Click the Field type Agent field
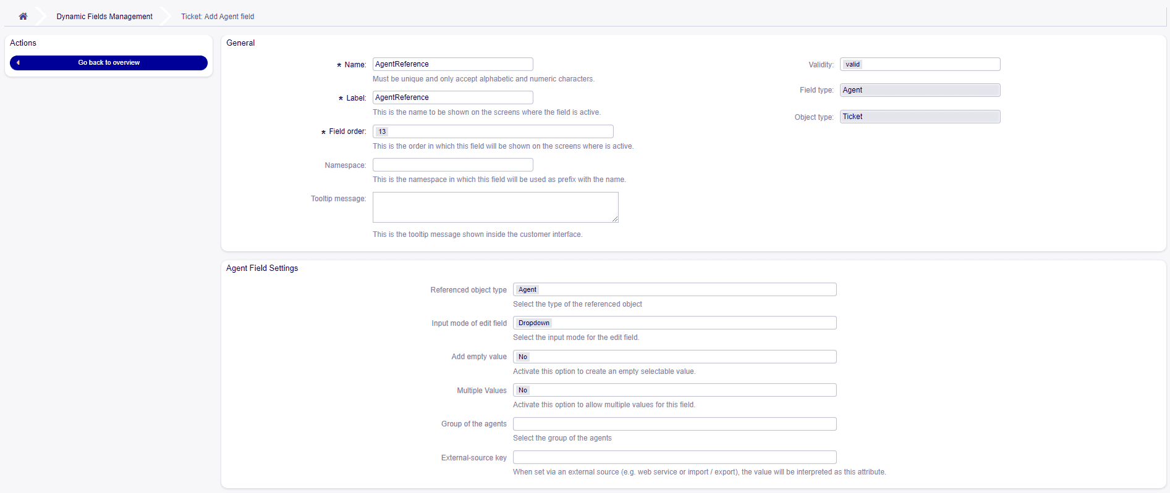1170x493 pixels. click(x=920, y=90)
